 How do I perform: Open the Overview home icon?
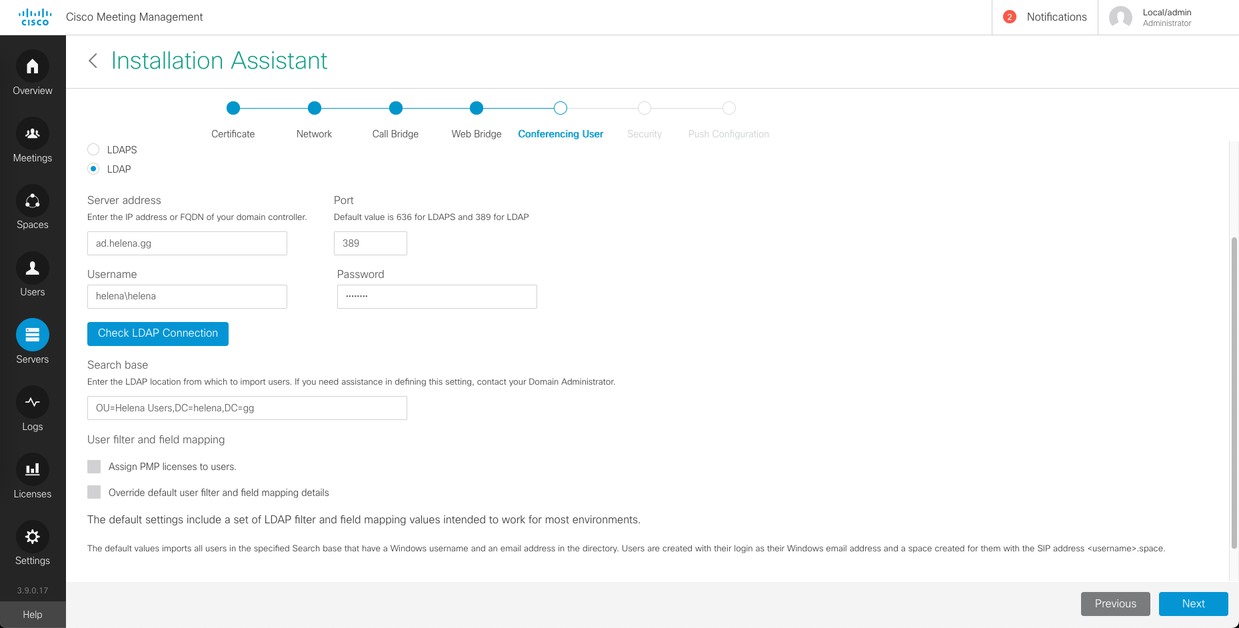[x=32, y=67]
